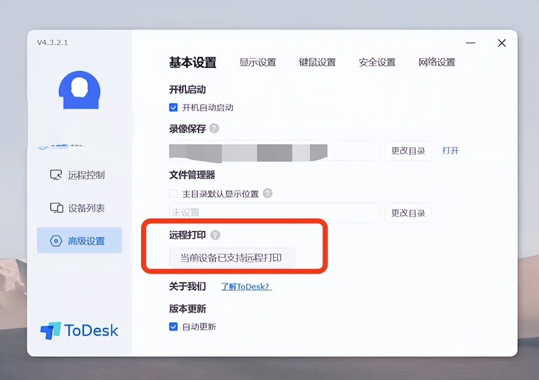Open the 安全设置 tab

tap(377, 62)
